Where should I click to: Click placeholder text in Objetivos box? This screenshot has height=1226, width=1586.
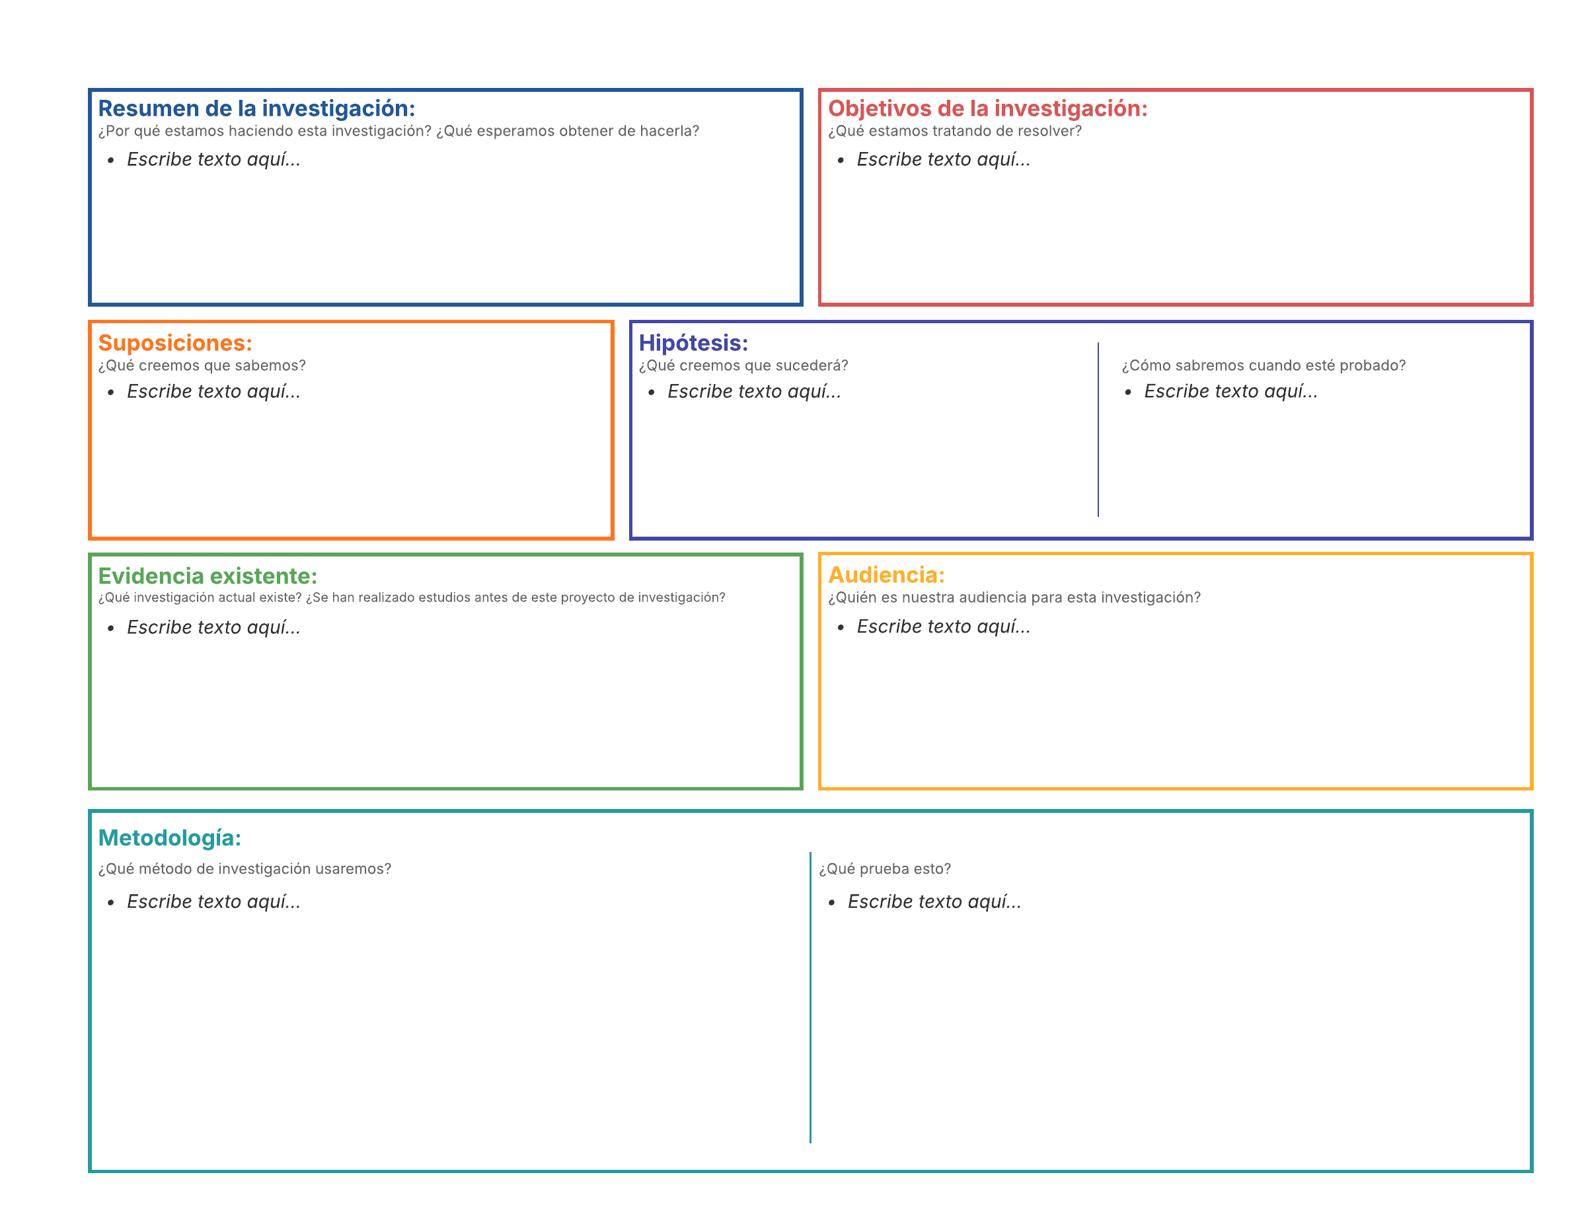pos(943,159)
